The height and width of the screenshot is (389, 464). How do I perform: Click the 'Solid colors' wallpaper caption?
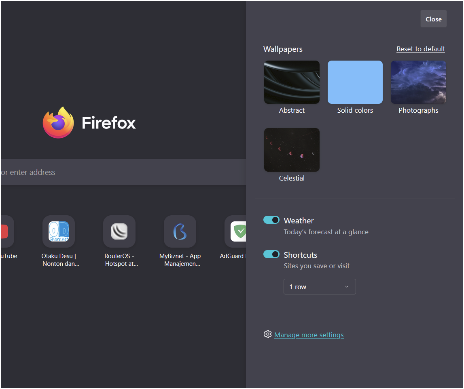(355, 110)
